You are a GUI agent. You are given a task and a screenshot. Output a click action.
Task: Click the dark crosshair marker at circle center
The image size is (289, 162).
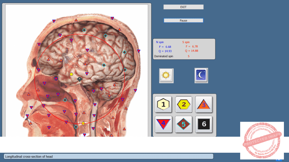click(x=80, y=80)
